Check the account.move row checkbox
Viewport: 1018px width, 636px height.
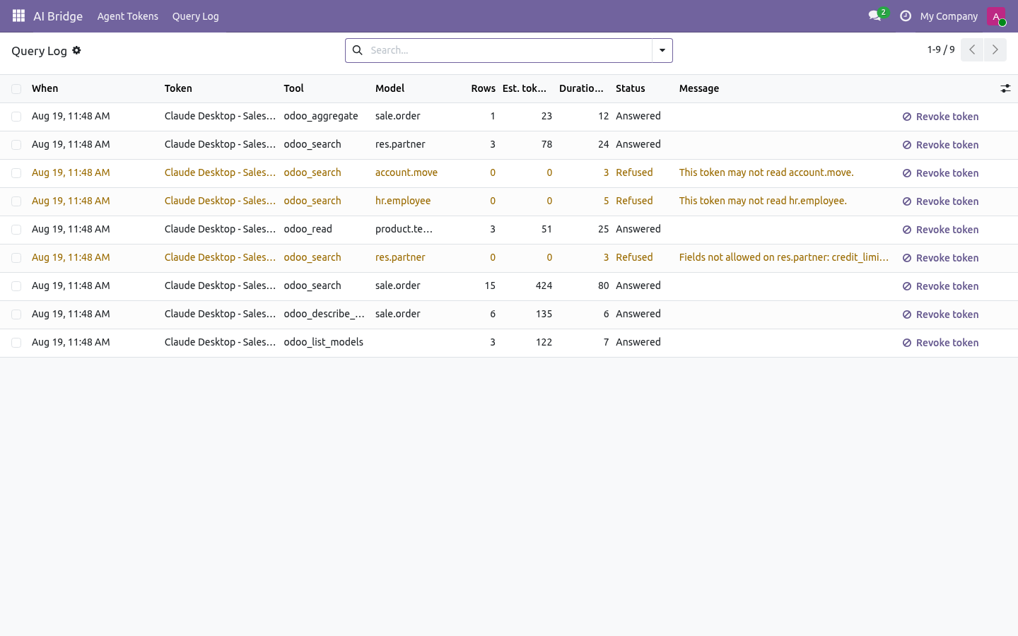point(16,173)
